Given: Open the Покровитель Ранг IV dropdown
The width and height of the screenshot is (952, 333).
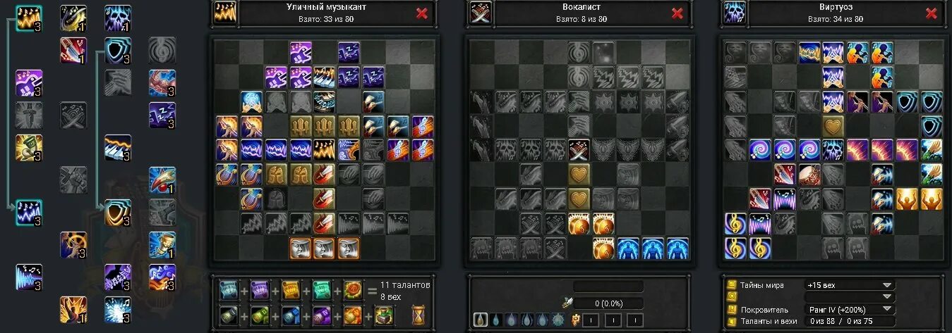Looking at the screenshot, I should click(850, 309).
